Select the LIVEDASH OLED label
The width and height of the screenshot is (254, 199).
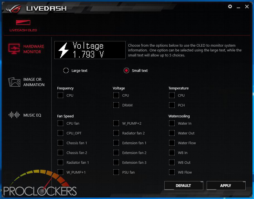(23, 30)
